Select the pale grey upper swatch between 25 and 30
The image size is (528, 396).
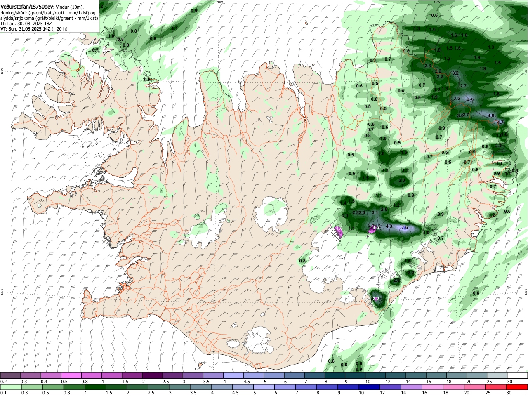tap(496, 376)
